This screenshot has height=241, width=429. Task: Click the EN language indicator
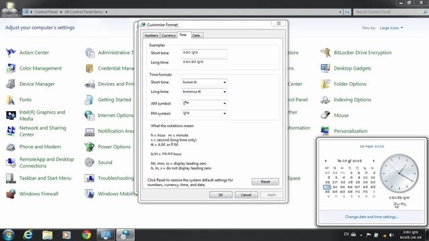coord(347,234)
